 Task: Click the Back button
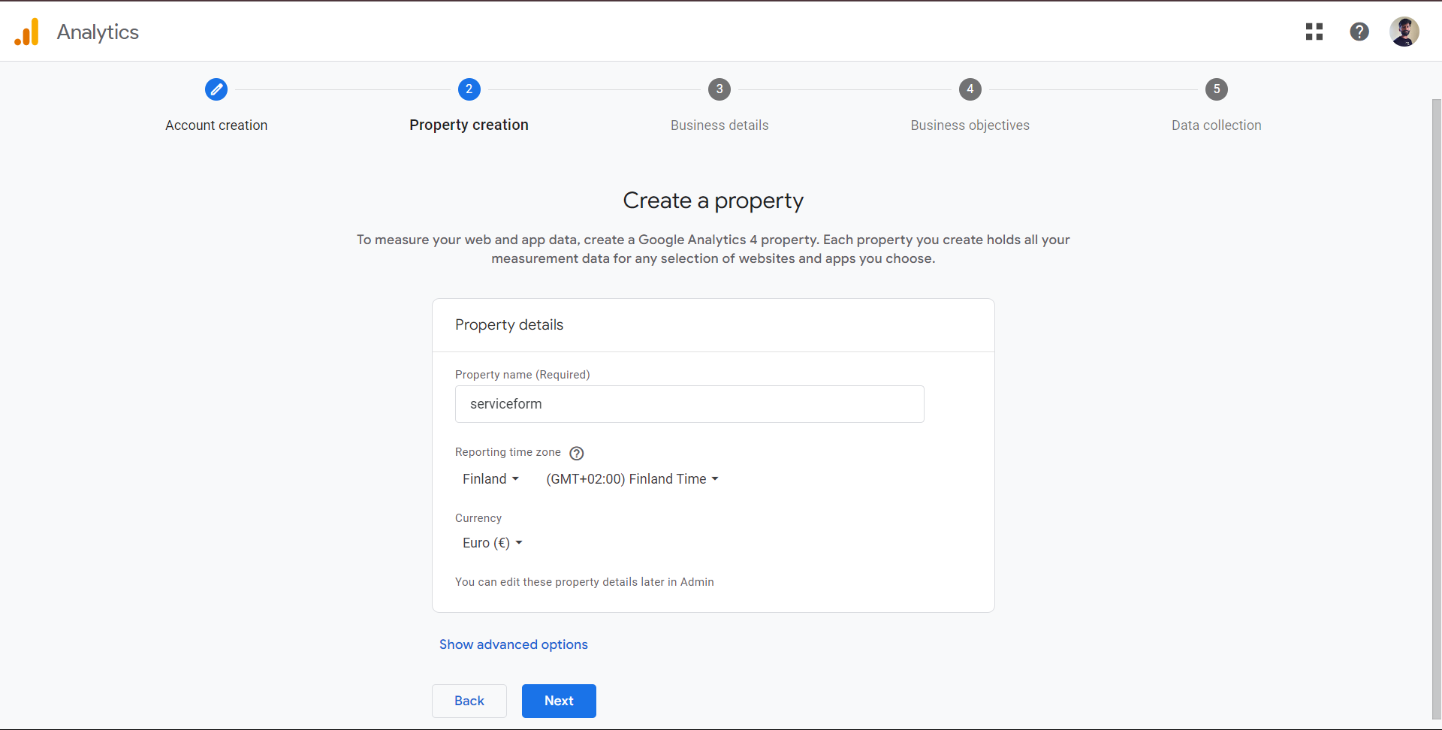(469, 701)
